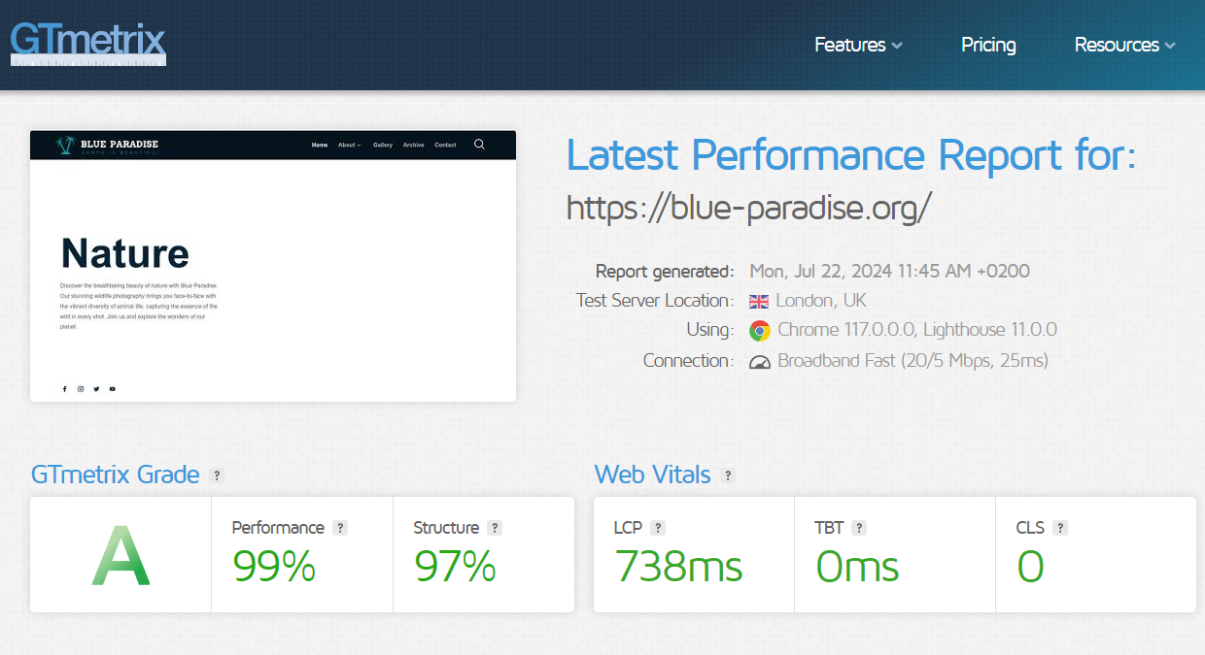1205x655 pixels.
Task: Expand the Resources dropdown menu
Action: point(1124,45)
